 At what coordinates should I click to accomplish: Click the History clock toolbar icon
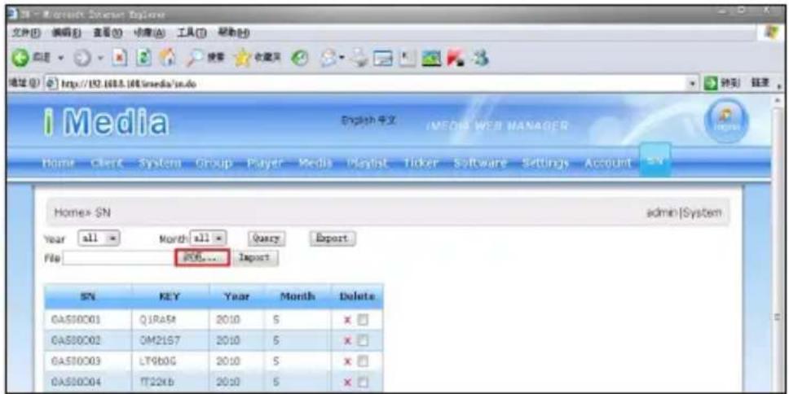(300, 59)
